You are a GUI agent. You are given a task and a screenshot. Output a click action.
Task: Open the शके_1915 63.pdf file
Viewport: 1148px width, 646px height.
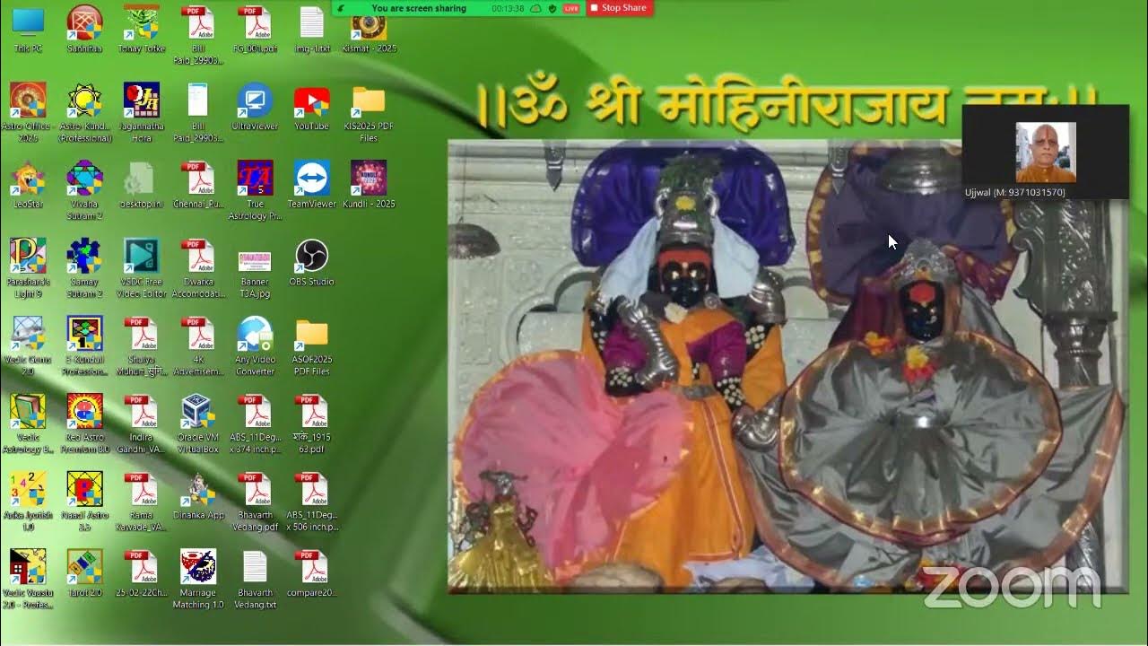click(311, 424)
